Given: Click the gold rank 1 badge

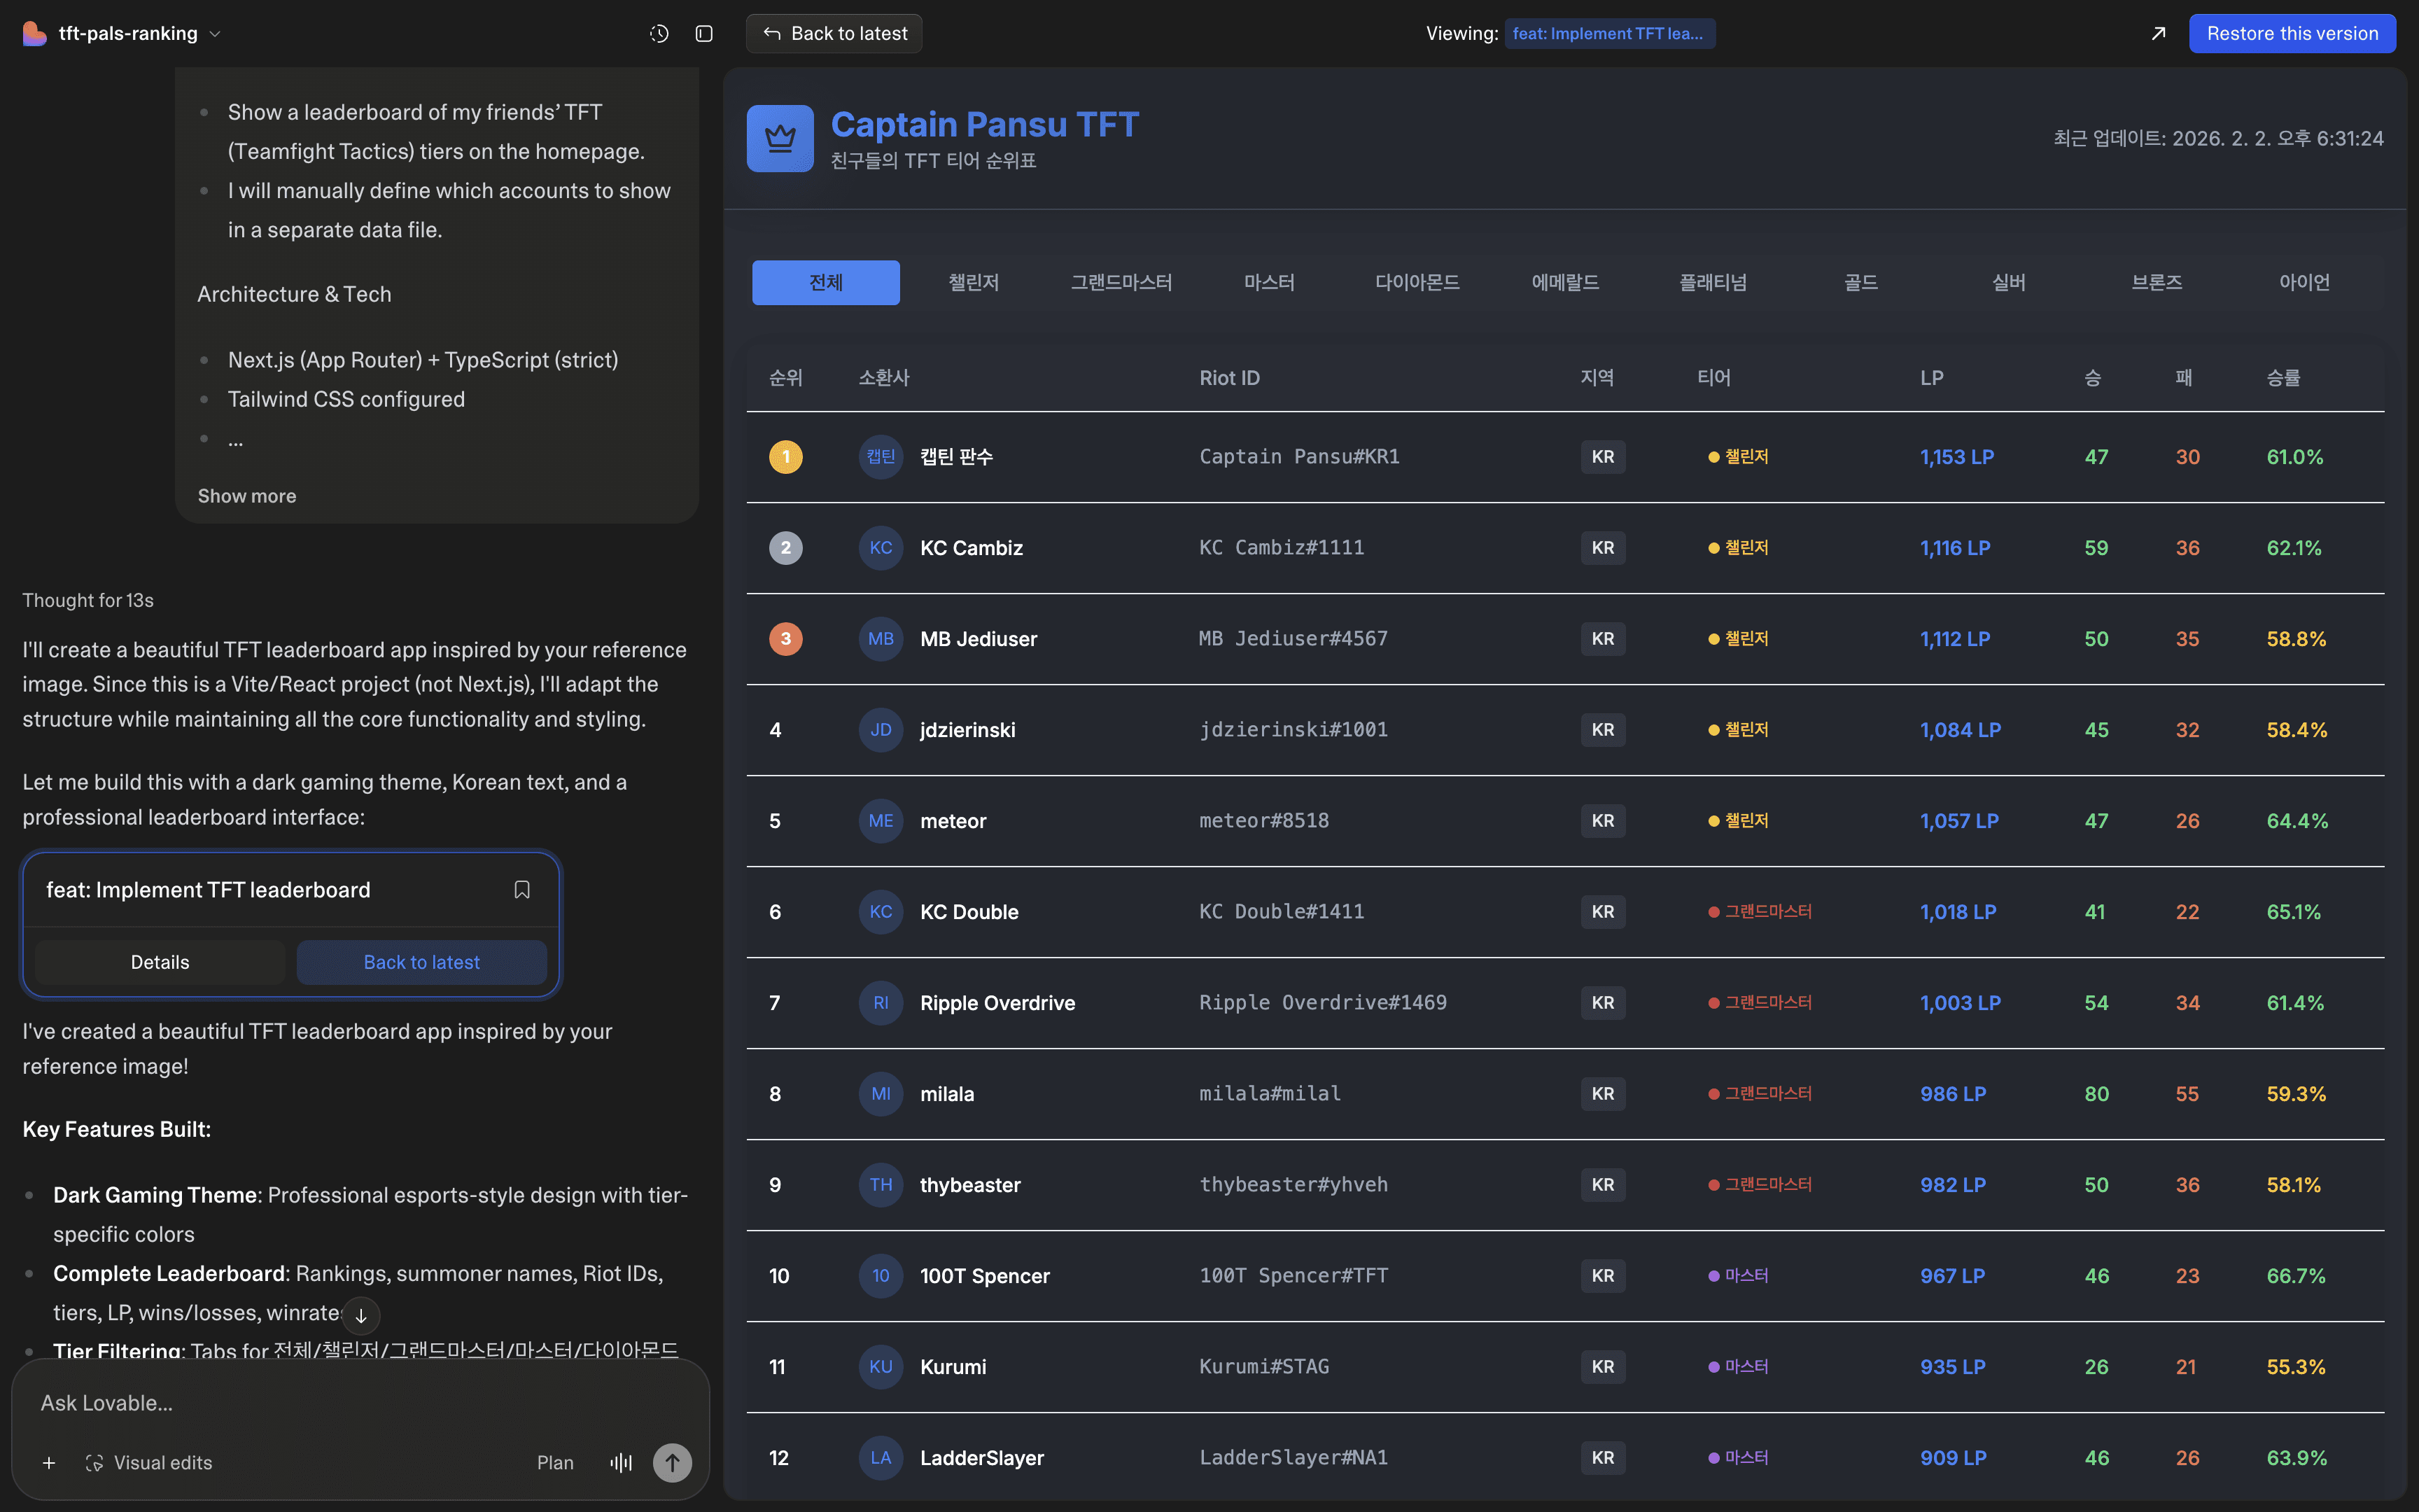Looking at the screenshot, I should click(x=785, y=457).
